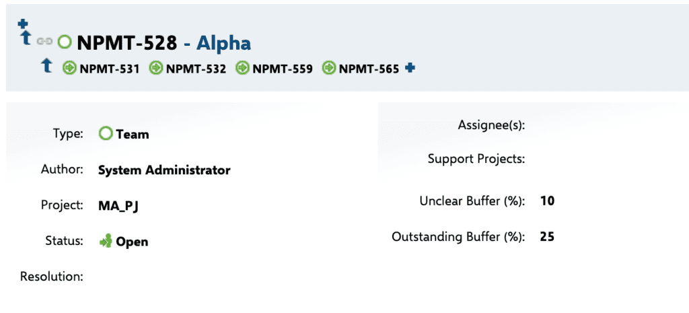Click the green arrow icon of NPMT-531
The image size is (689, 313).
[x=69, y=68]
